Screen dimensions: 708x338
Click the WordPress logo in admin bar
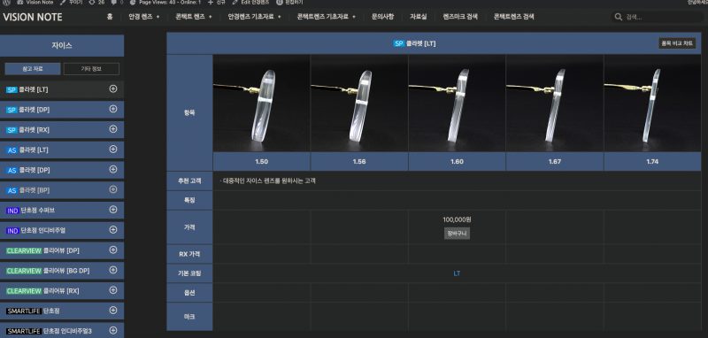coord(6,3)
